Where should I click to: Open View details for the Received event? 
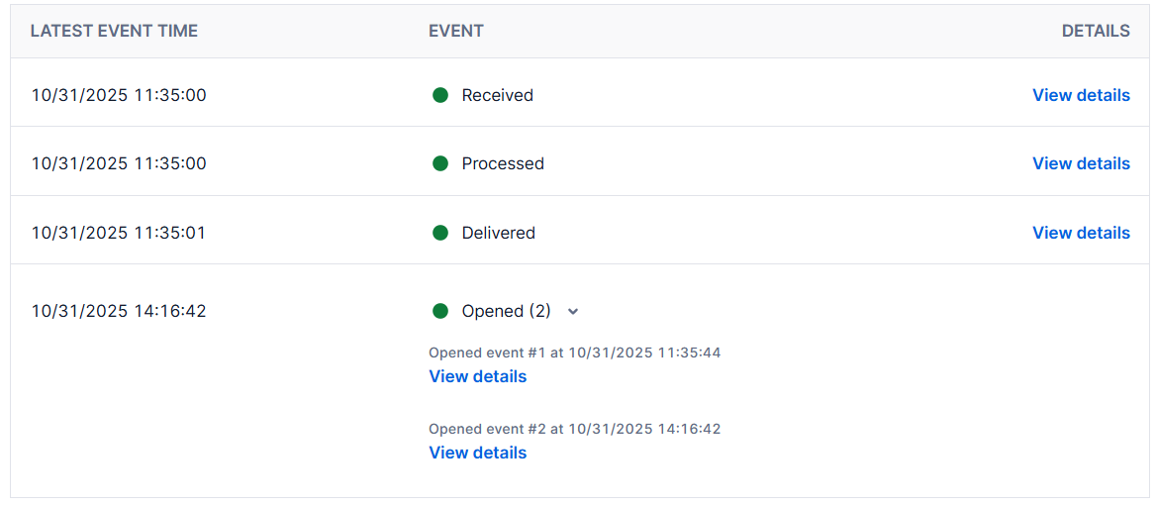1081,95
